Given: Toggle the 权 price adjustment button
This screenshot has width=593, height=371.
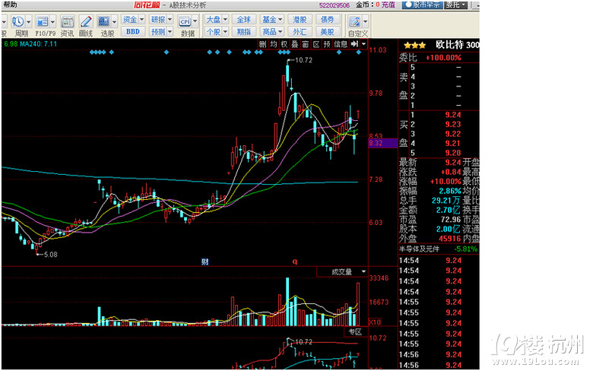Looking at the screenshot, I should coord(284,44).
